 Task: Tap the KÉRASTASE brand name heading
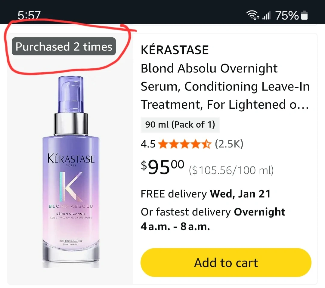coord(175,50)
